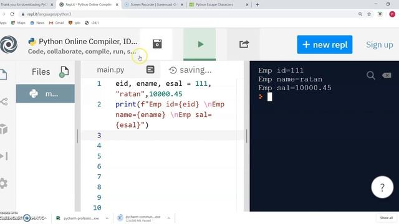The height and width of the screenshot is (224, 399).
Task: Open the Maps bookmark
Action: (x=18, y=23)
